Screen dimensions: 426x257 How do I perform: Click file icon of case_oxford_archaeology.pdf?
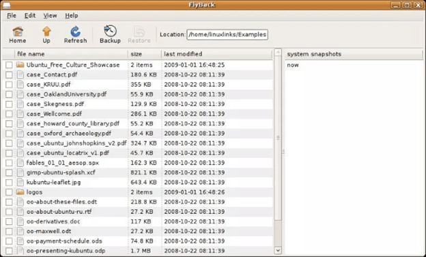pyautogui.click(x=20, y=133)
